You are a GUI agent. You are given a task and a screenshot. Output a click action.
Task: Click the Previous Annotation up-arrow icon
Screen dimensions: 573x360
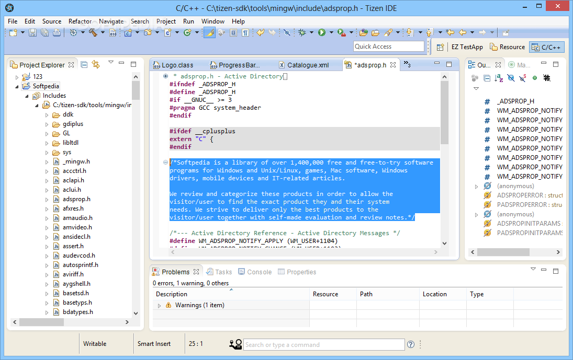430,33
